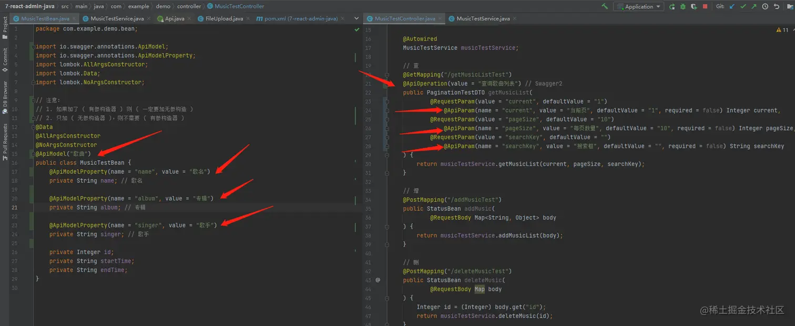Commit changes with the Git checkmark icon

pos(743,6)
